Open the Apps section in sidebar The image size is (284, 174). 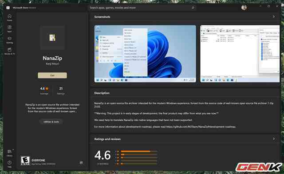(9, 29)
